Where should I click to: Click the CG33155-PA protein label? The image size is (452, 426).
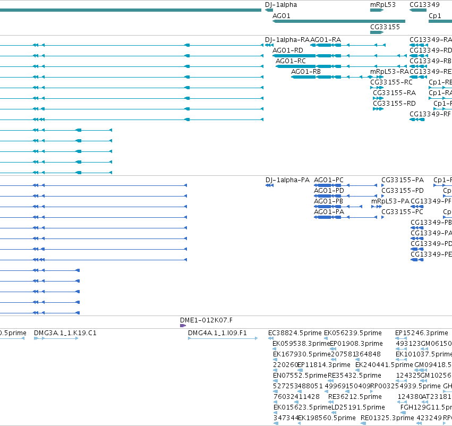tap(403, 180)
